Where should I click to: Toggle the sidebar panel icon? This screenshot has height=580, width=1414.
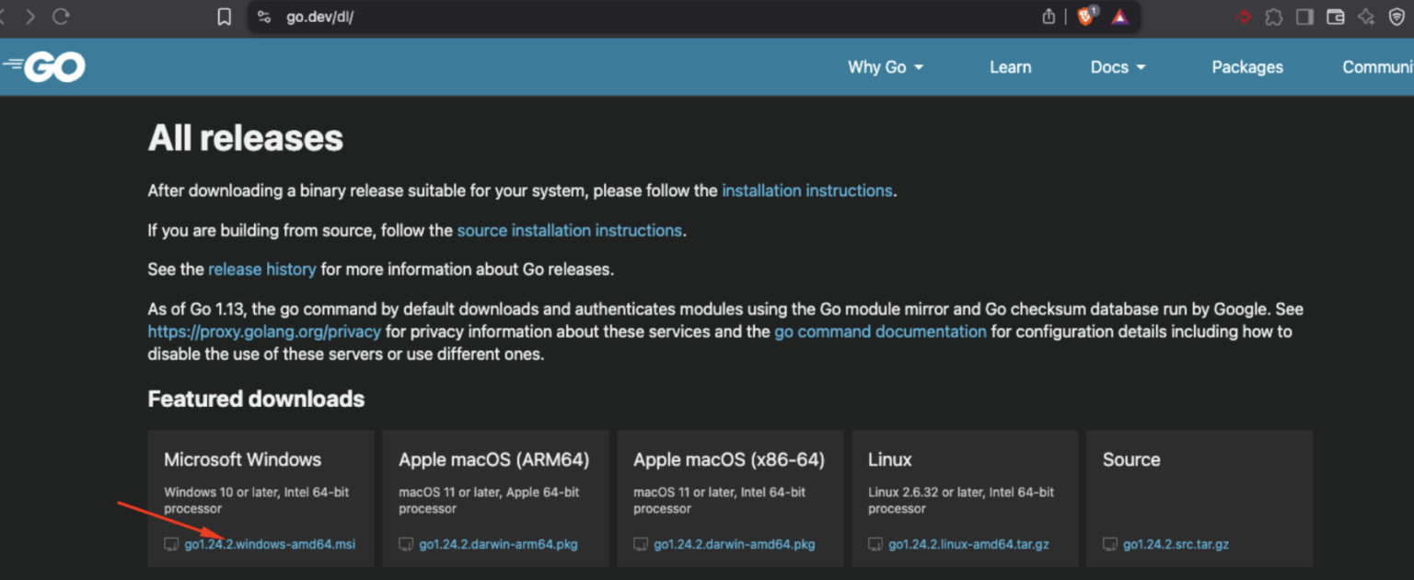[1304, 16]
